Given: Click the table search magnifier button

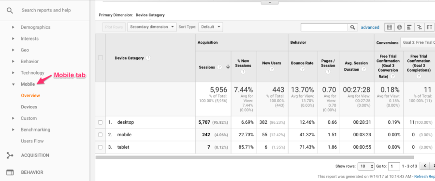Looking at the screenshot, I should [352, 27].
